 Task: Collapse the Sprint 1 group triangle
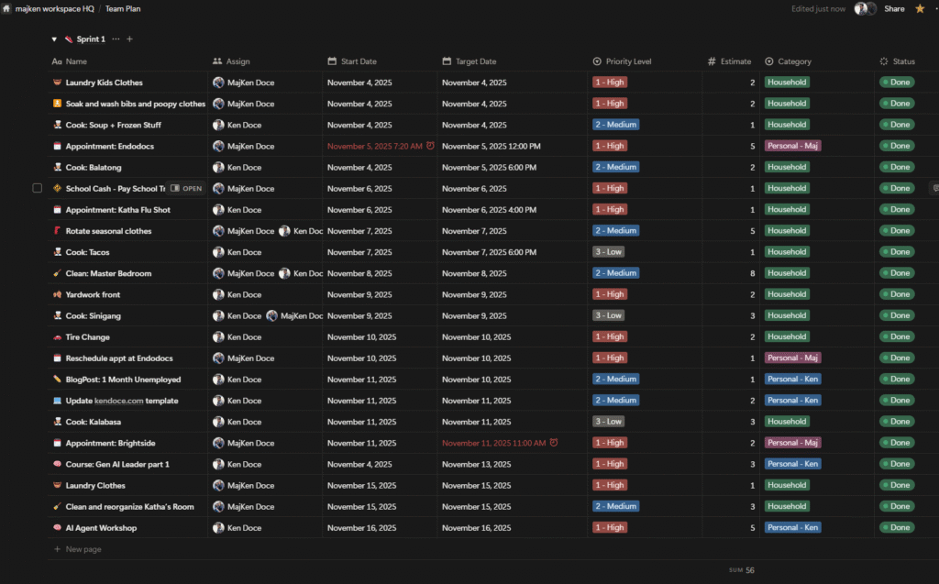54,39
